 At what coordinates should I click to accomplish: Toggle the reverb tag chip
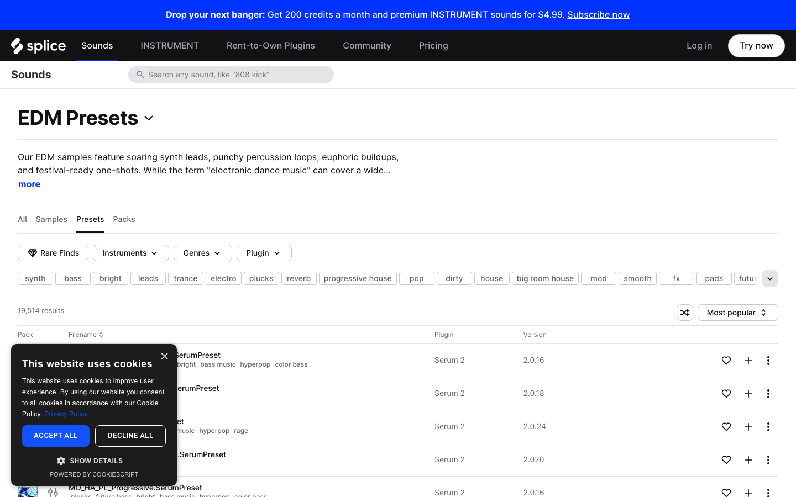click(299, 278)
